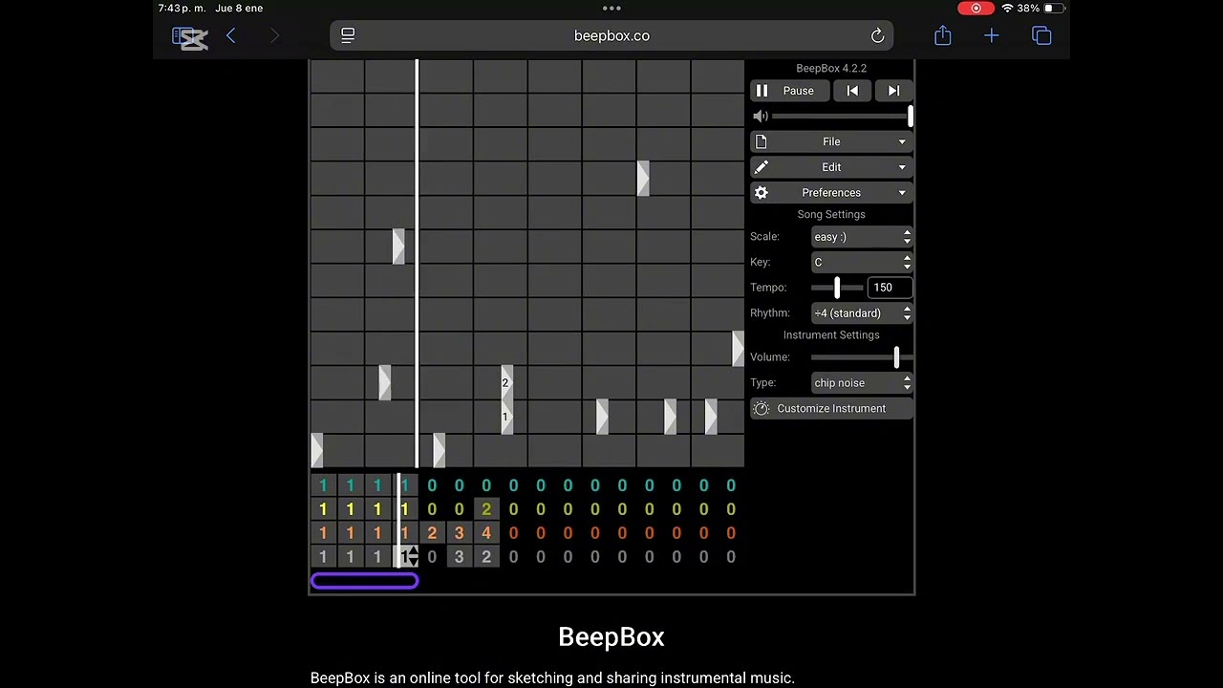Screen dimensions: 1223x688
Task: Select pattern 2 in the yellow channel
Action: click(486, 509)
